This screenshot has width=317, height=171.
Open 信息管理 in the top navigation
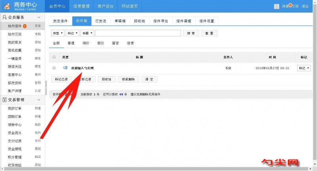pos(81,6)
